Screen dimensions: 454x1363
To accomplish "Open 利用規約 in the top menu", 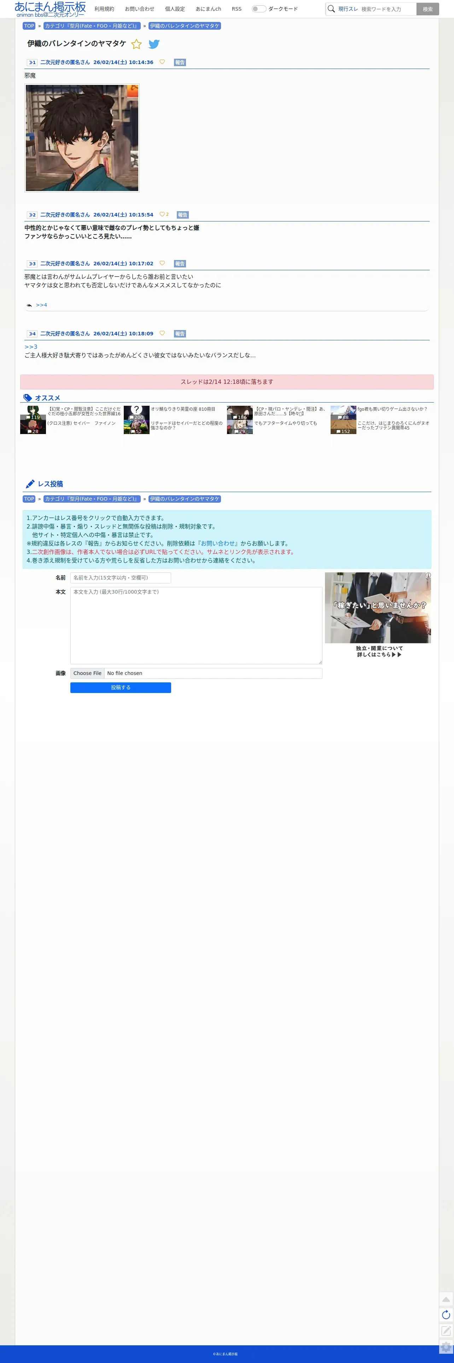I will click(104, 9).
